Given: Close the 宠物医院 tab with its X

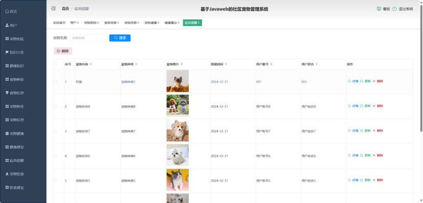Looking at the screenshot, I should tap(98, 23).
